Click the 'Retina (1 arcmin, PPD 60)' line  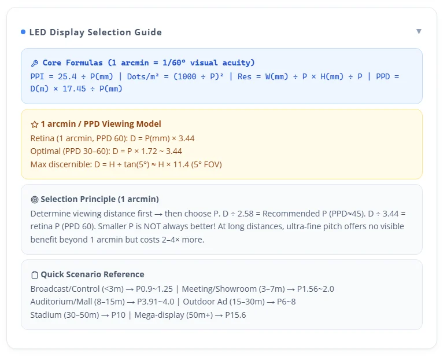[x=113, y=138]
